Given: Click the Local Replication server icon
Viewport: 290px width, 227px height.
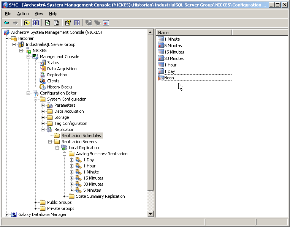Looking at the screenshot, I should pos(64,148).
